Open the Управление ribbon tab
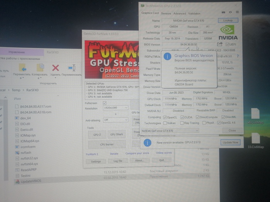270x202 pixels. (17, 52)
